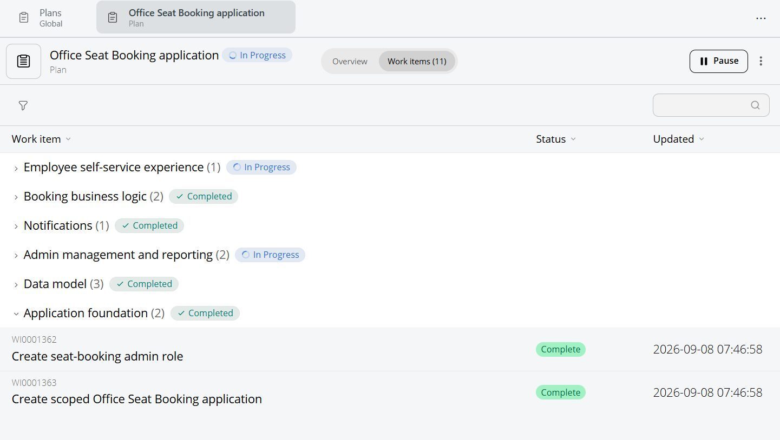The width and height of the screenshot is (780, 440).
Task: Click the In Progress badge beside plan title
Action: coord(257,55)
